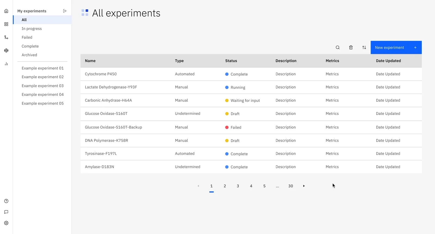Image resolution: width=435 pixels, height=234 pixels.
Task: Click the sort arrows icon
Action: [364, 48]
